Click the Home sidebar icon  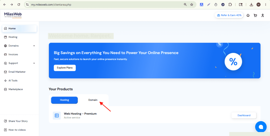(5, 29)
